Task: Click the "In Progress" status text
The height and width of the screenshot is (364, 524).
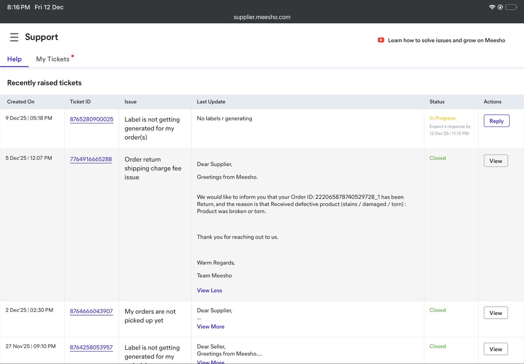Action: [442, 118]
